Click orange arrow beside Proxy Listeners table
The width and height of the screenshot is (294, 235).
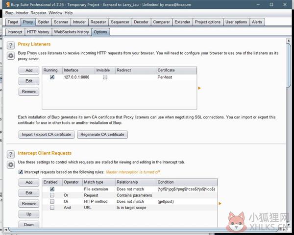pos(199,88)
